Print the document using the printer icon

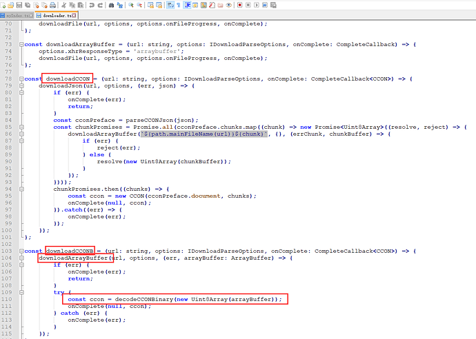click(53, 5)
